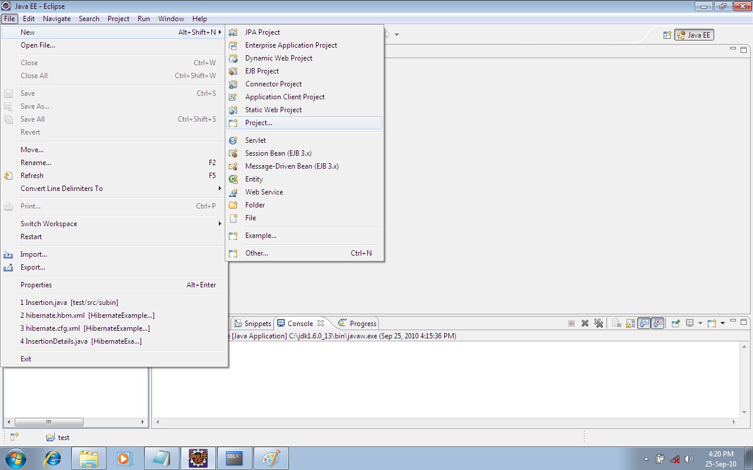Screen dimensions: 753x470
Task: Select the Remove All Terminated Launches icon
Action: 599,323
